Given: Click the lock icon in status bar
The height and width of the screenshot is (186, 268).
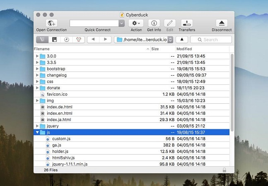Looking at the screenshot, I should click(x=225, y=170).
